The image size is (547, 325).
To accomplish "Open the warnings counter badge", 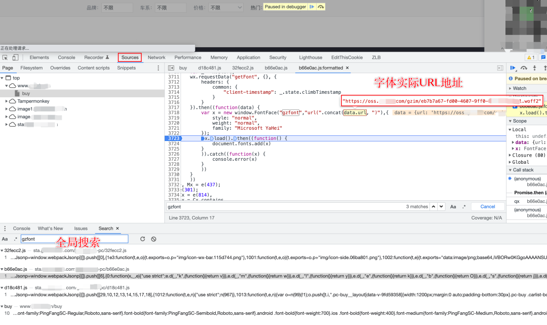I will coord(531,58).
